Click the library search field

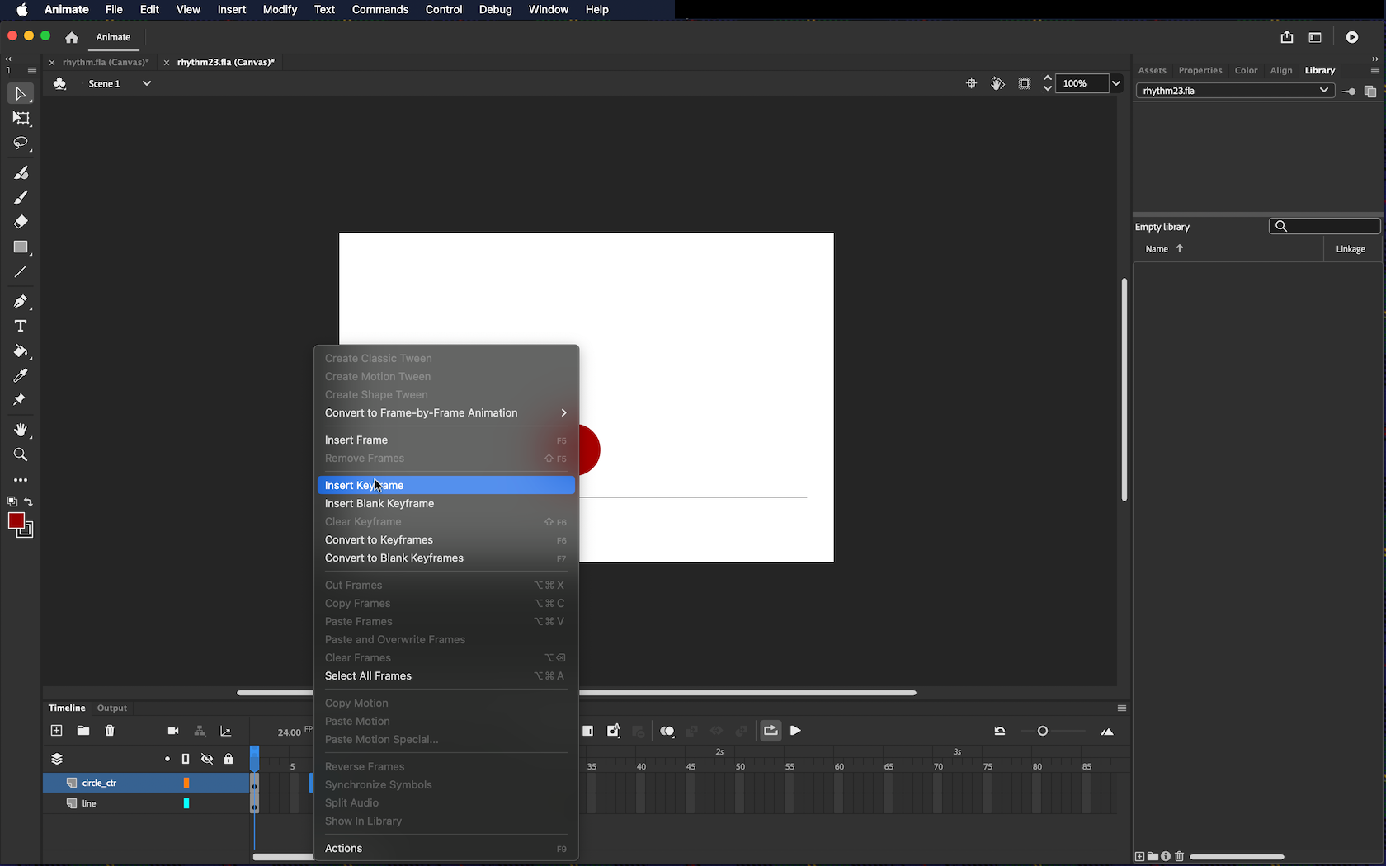point(1330,227)
